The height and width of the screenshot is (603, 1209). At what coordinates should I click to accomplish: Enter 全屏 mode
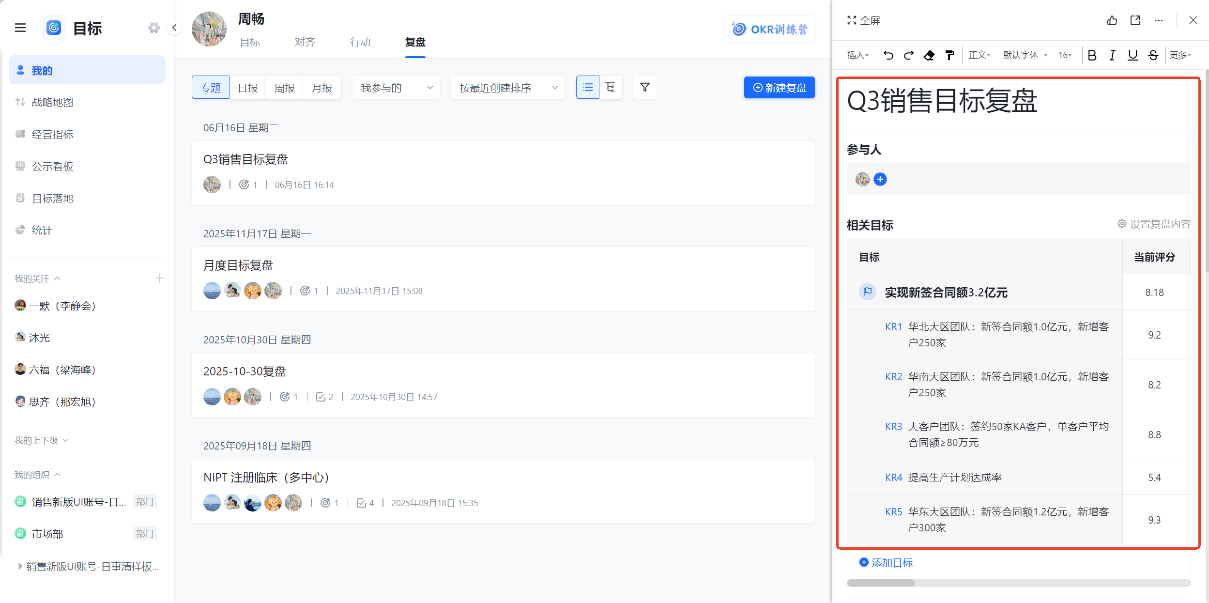(863, 20)
